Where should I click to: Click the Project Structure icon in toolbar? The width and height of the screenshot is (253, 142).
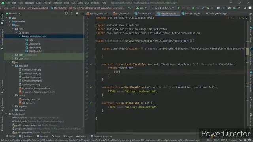click(218, 8)
